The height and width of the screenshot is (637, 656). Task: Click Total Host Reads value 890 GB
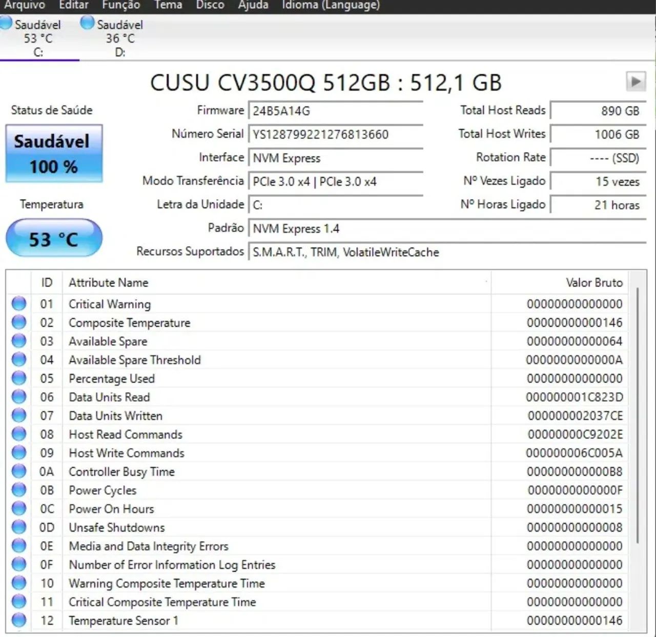coord(598,111)
